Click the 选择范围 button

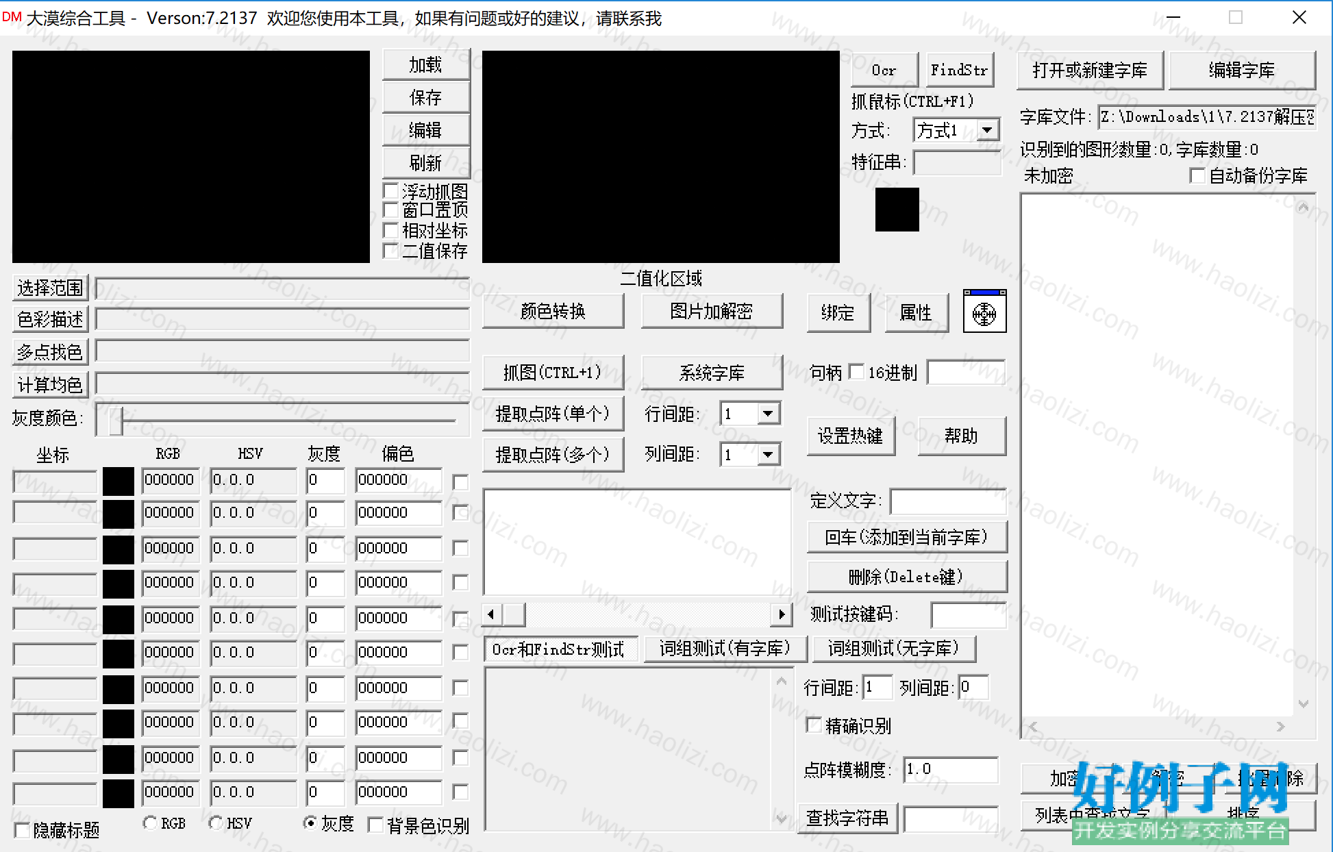click(51, 288)
